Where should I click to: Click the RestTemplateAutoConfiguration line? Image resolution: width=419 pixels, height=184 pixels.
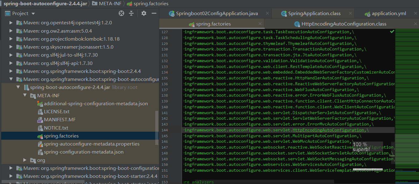(275, 66)
